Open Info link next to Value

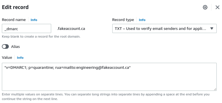(20, 58)
